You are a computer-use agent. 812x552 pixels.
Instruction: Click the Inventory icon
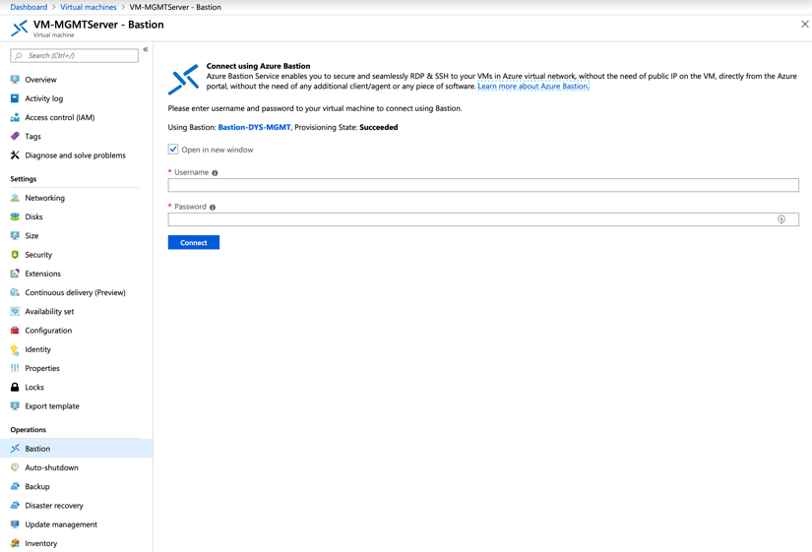pos(15,543)
